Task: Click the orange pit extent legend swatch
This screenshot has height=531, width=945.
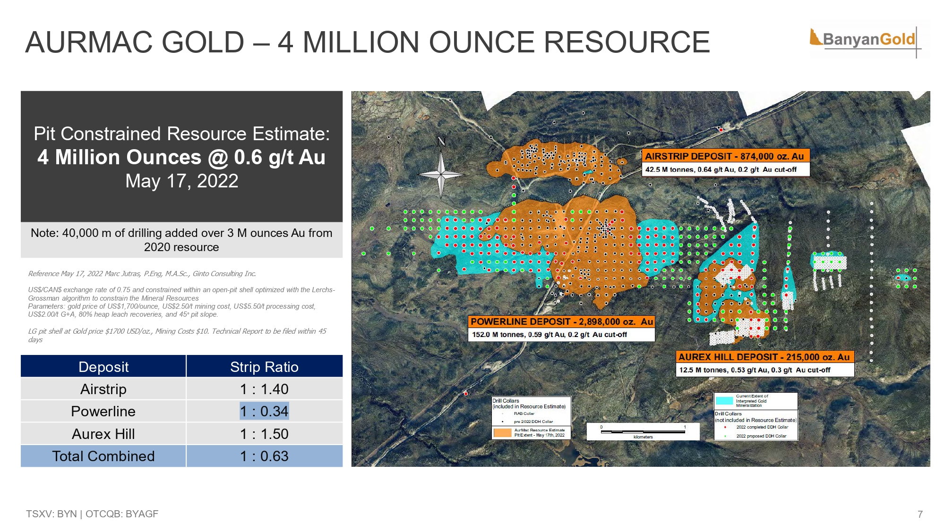Action: tap(502, 432)
